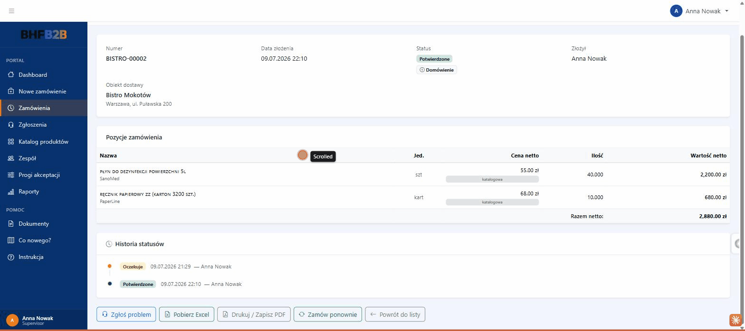Click the Powrót do listy button
Viewport: 745px width, 331px height.
[x=395, y=314]
